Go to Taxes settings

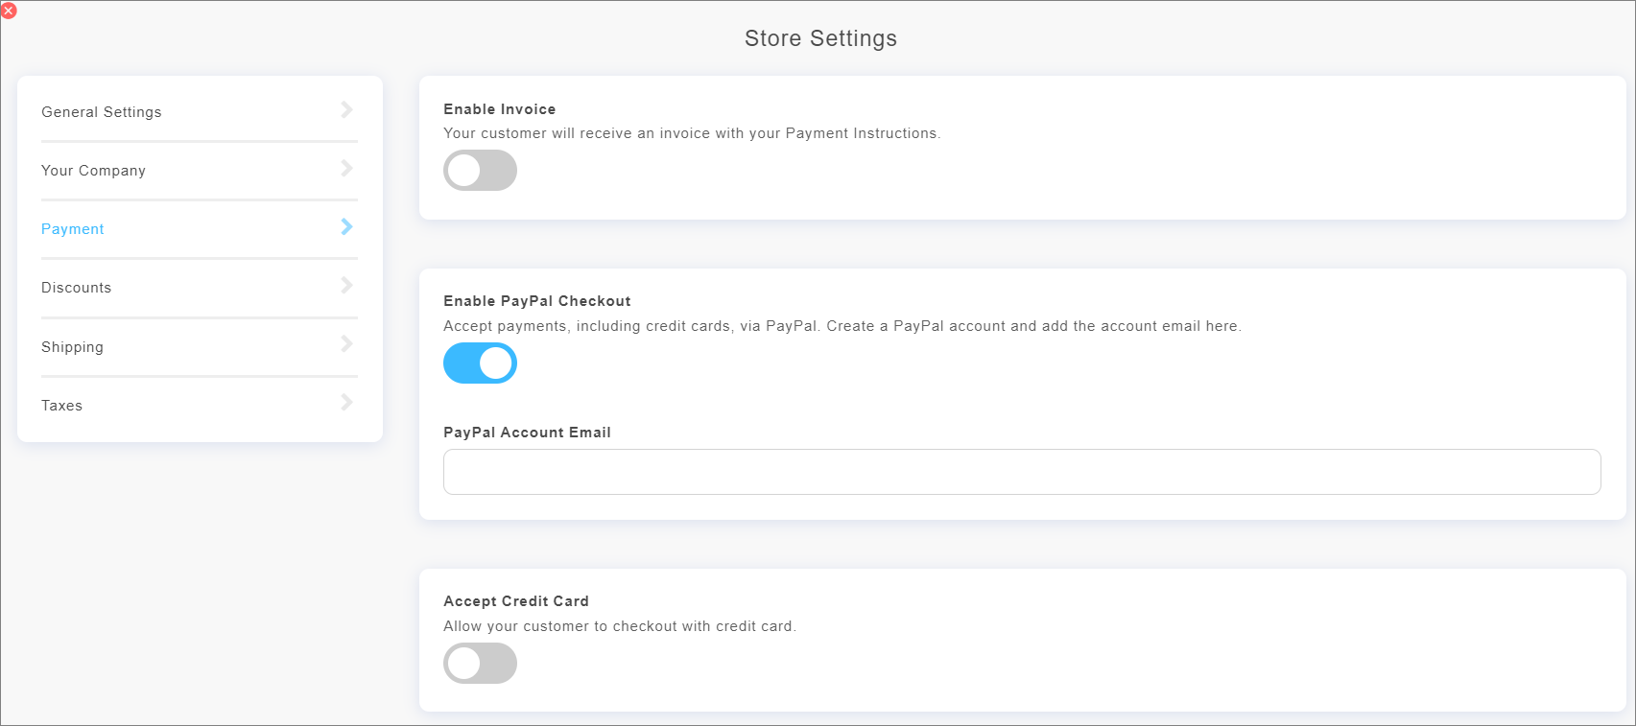(x=61, y=405)
